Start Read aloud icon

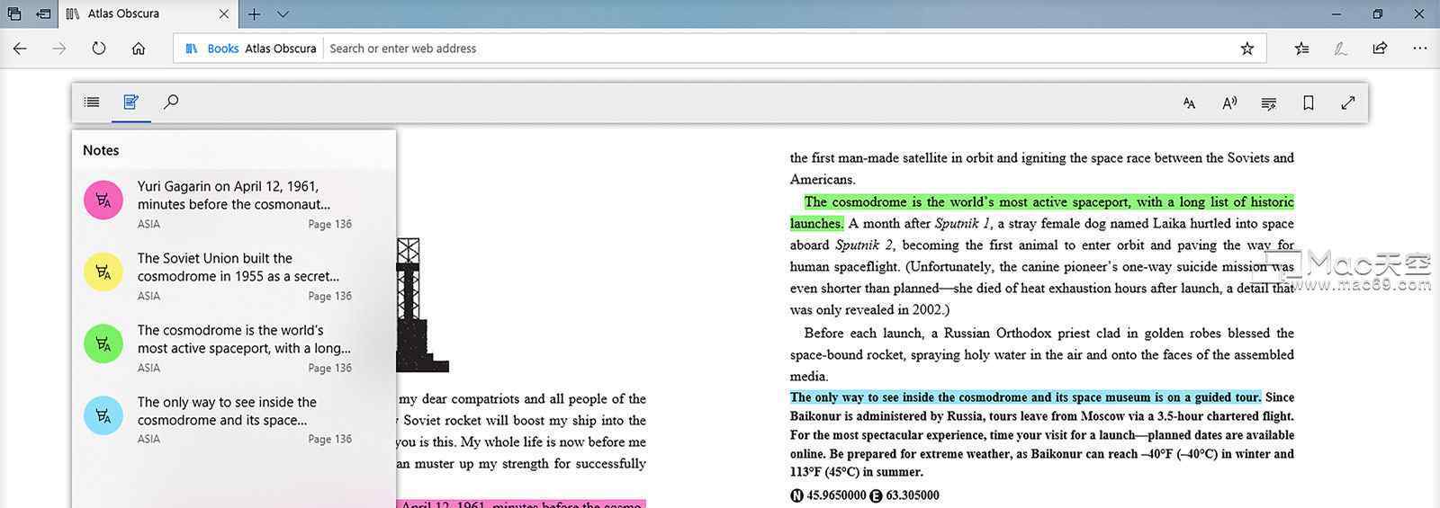1229,103
